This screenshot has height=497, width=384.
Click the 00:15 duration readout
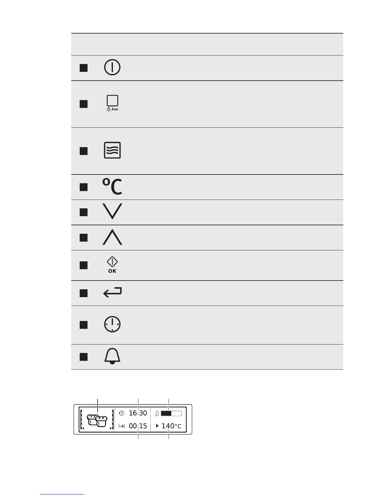138,426
